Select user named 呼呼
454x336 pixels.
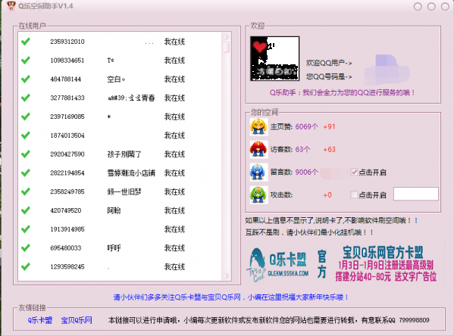[x=114, y=247]
